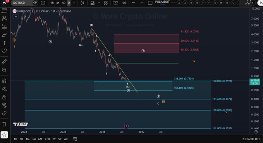Switch to the 1h timeframe
This screenshot has height=143, width=263.
pyautogui.click(x=52, y=3)
